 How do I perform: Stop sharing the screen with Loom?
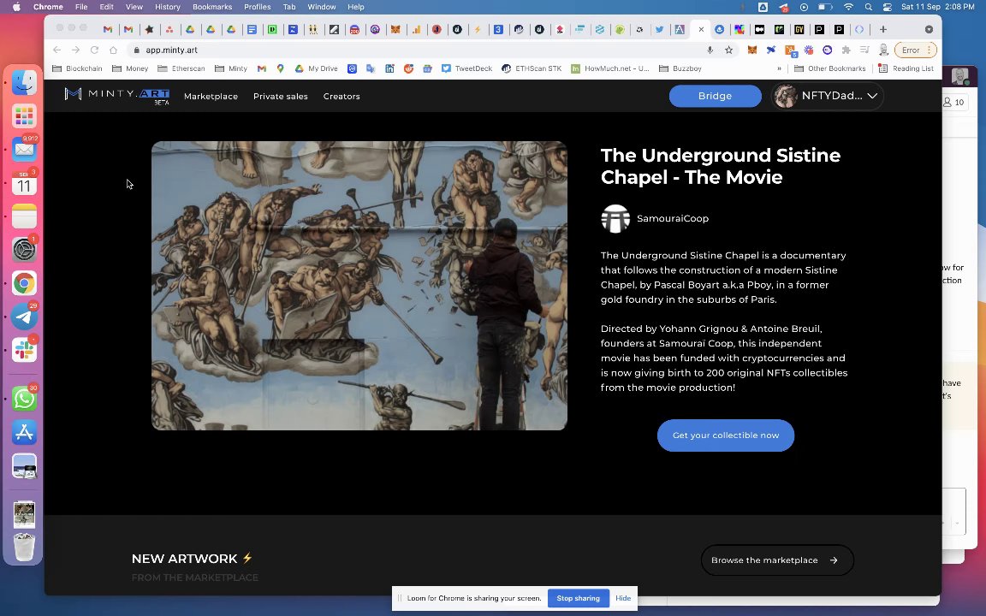tap(578, 598)
